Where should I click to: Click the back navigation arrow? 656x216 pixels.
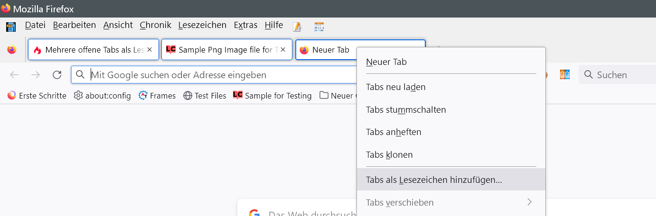(x=14, y=75)
